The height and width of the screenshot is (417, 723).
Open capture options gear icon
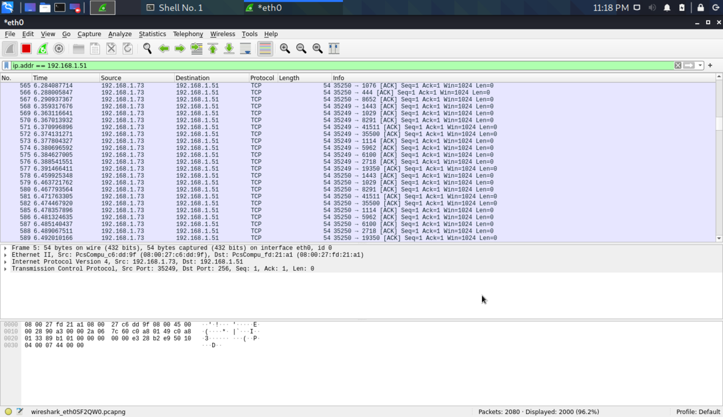[x=59, y=49]
